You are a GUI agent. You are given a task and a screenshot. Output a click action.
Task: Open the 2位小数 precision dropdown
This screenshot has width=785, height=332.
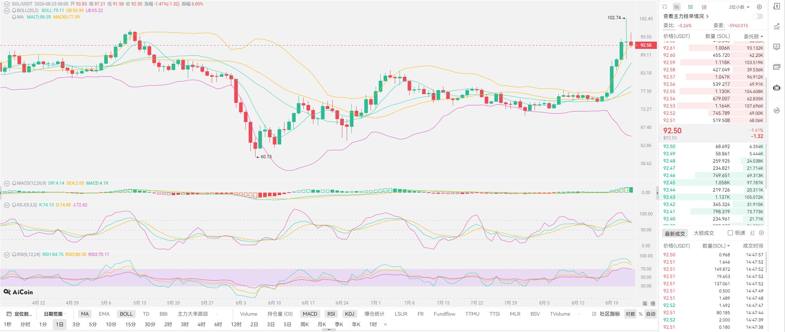(x=739, y=7)
